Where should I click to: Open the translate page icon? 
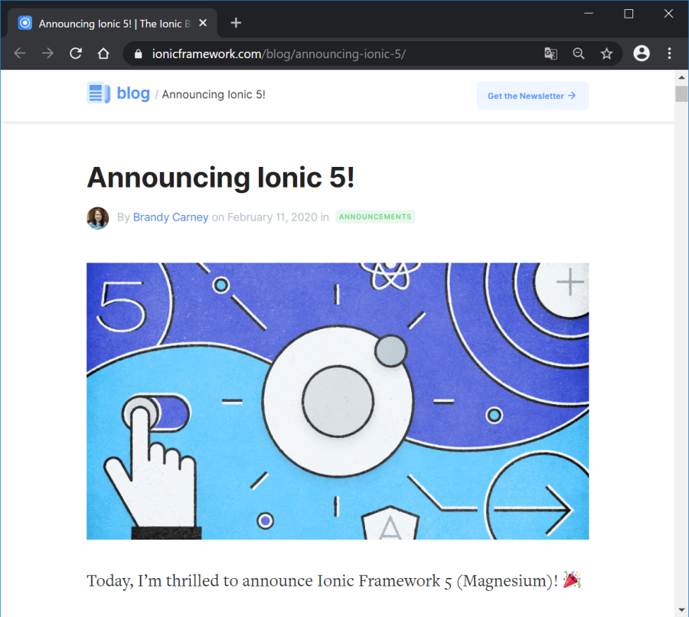[x=550, y=54]
